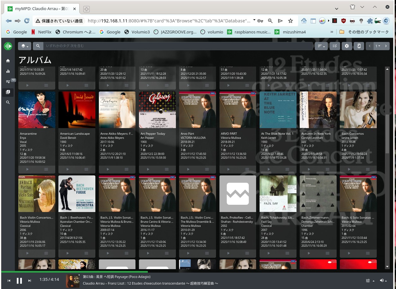The image size is (396, 289).
Task: Open the sidebar Search view
Action: click(x=8, y=103)
